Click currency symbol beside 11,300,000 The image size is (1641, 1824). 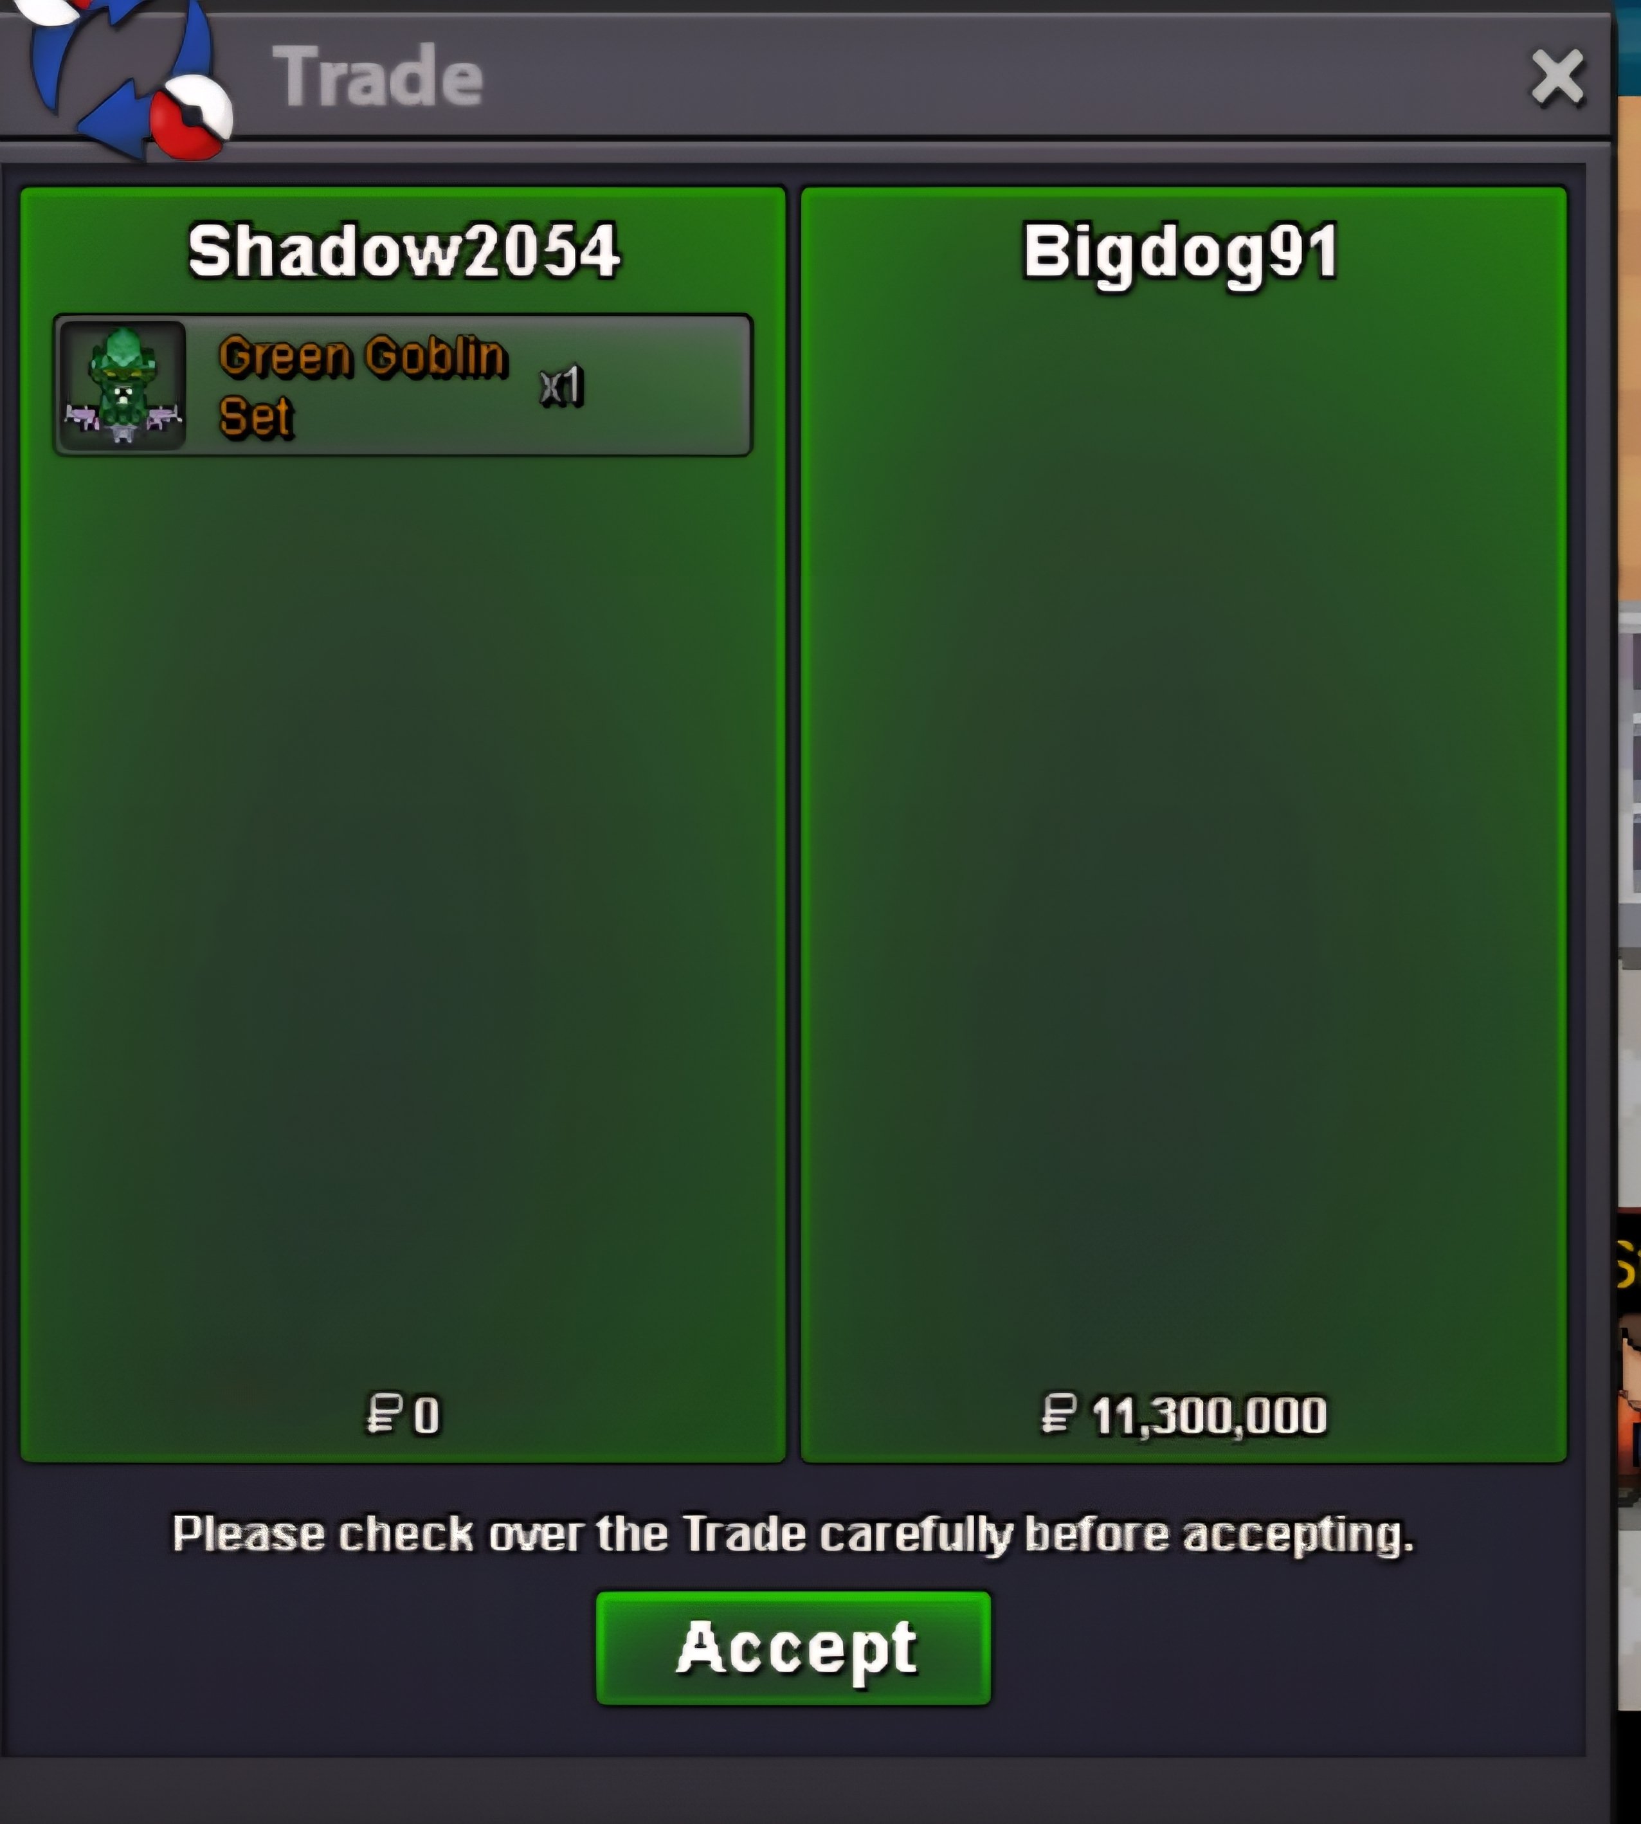pos(1060,1413)
